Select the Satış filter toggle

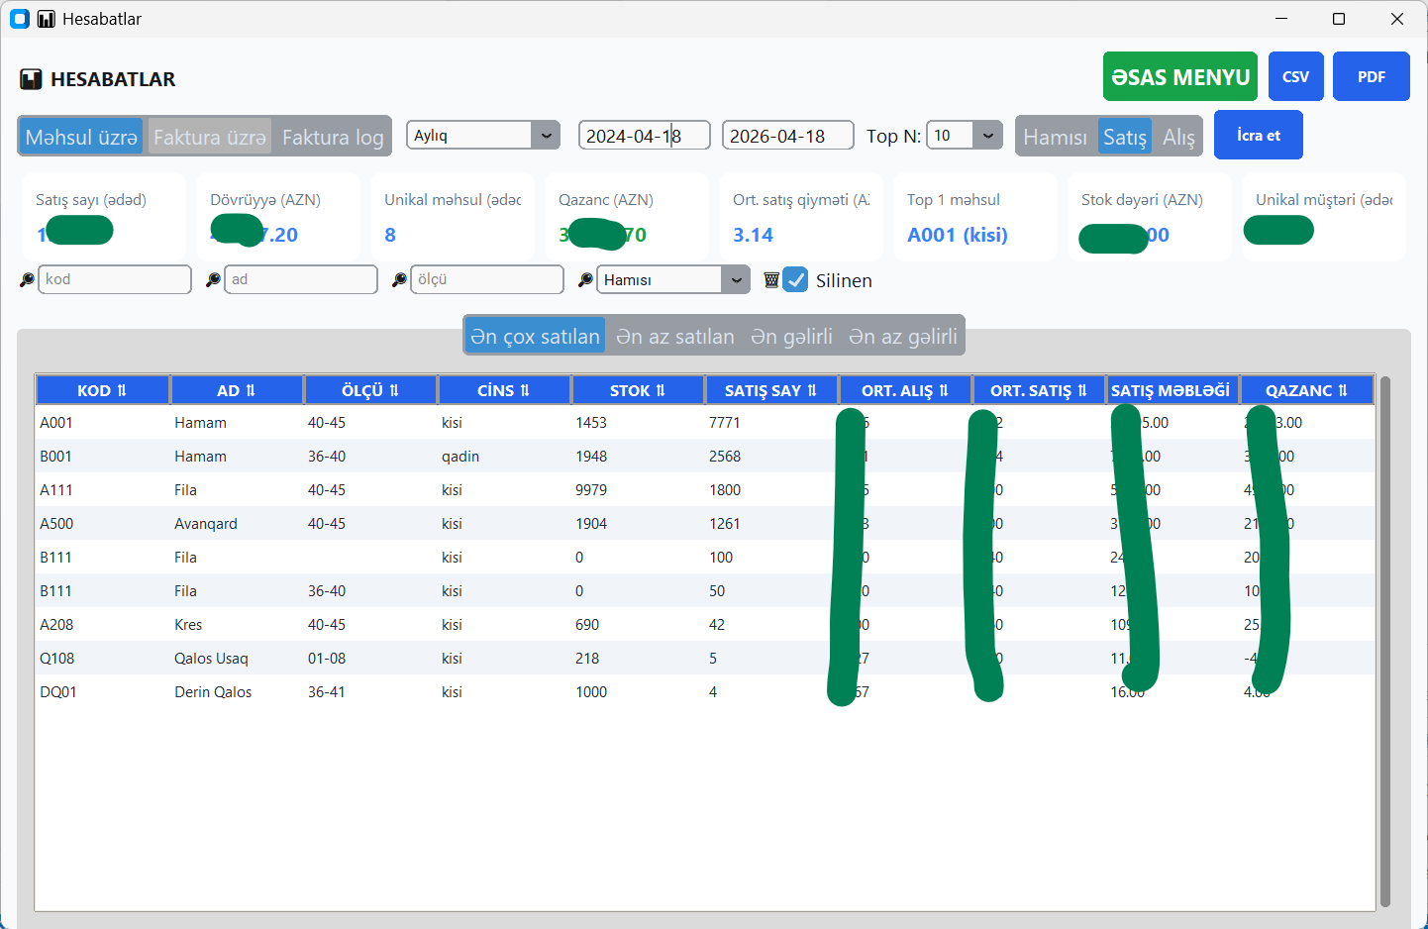tap(1124, 137)
